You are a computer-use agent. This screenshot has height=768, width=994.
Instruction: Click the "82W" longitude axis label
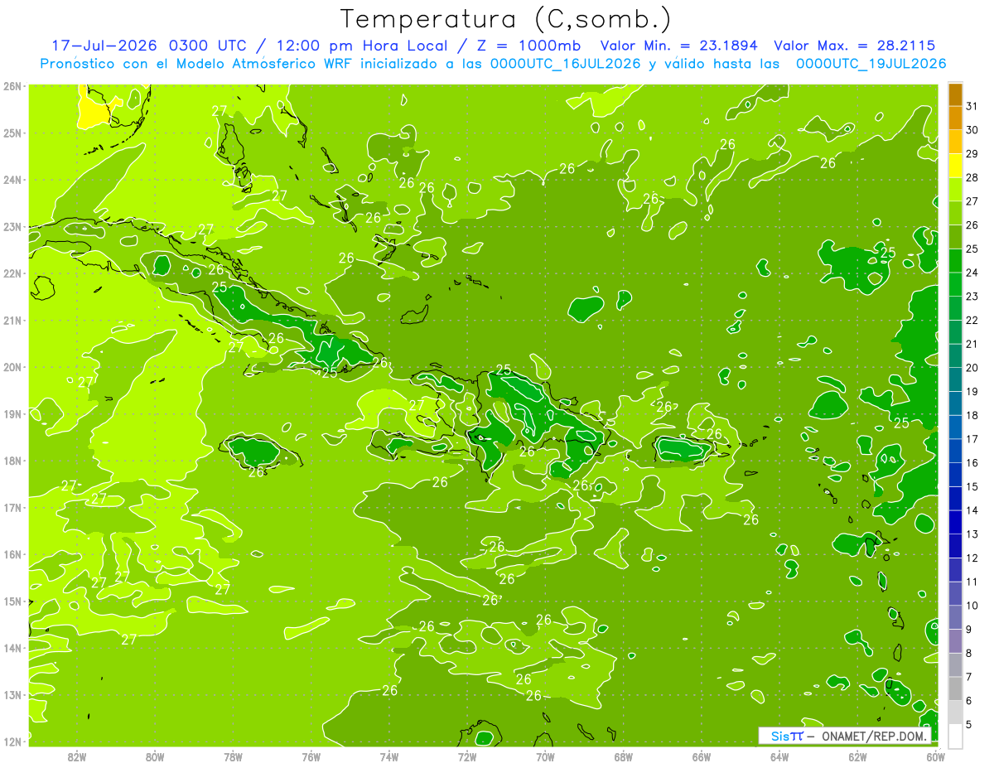click(77, 756)
